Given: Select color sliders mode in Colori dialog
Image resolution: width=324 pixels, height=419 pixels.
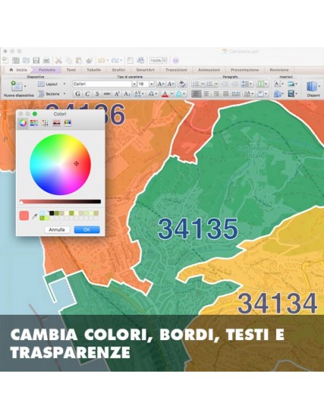Looking at the screenshot, I should click(x=34, y=123).
